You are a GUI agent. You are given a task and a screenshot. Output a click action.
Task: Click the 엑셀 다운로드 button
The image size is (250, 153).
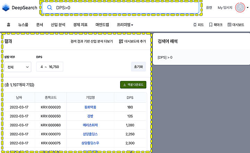pos(133,85)
